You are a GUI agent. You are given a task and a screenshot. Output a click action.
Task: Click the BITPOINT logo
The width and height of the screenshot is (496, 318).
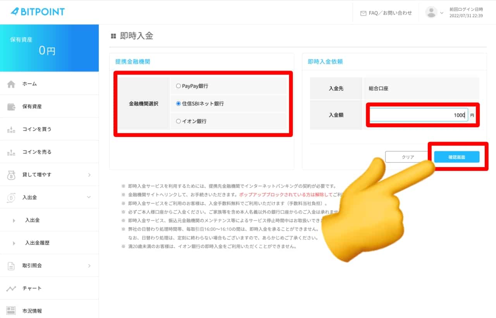(x=38, y=12)
